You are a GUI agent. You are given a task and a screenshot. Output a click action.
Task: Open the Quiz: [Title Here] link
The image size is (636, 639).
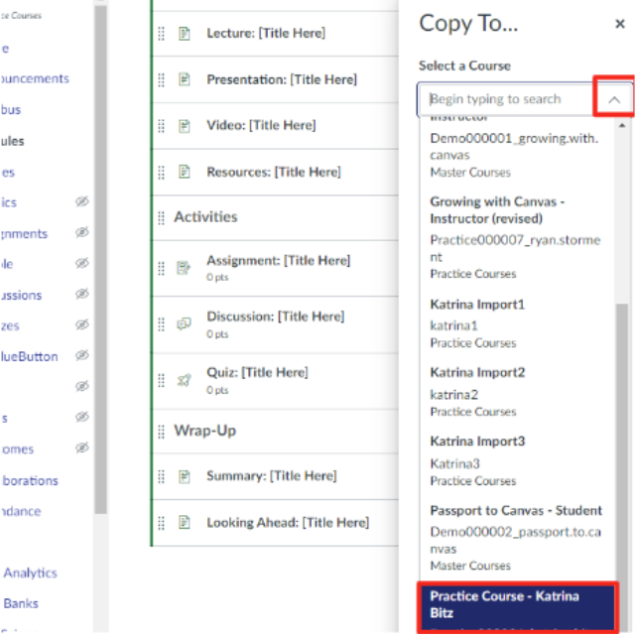256,373
